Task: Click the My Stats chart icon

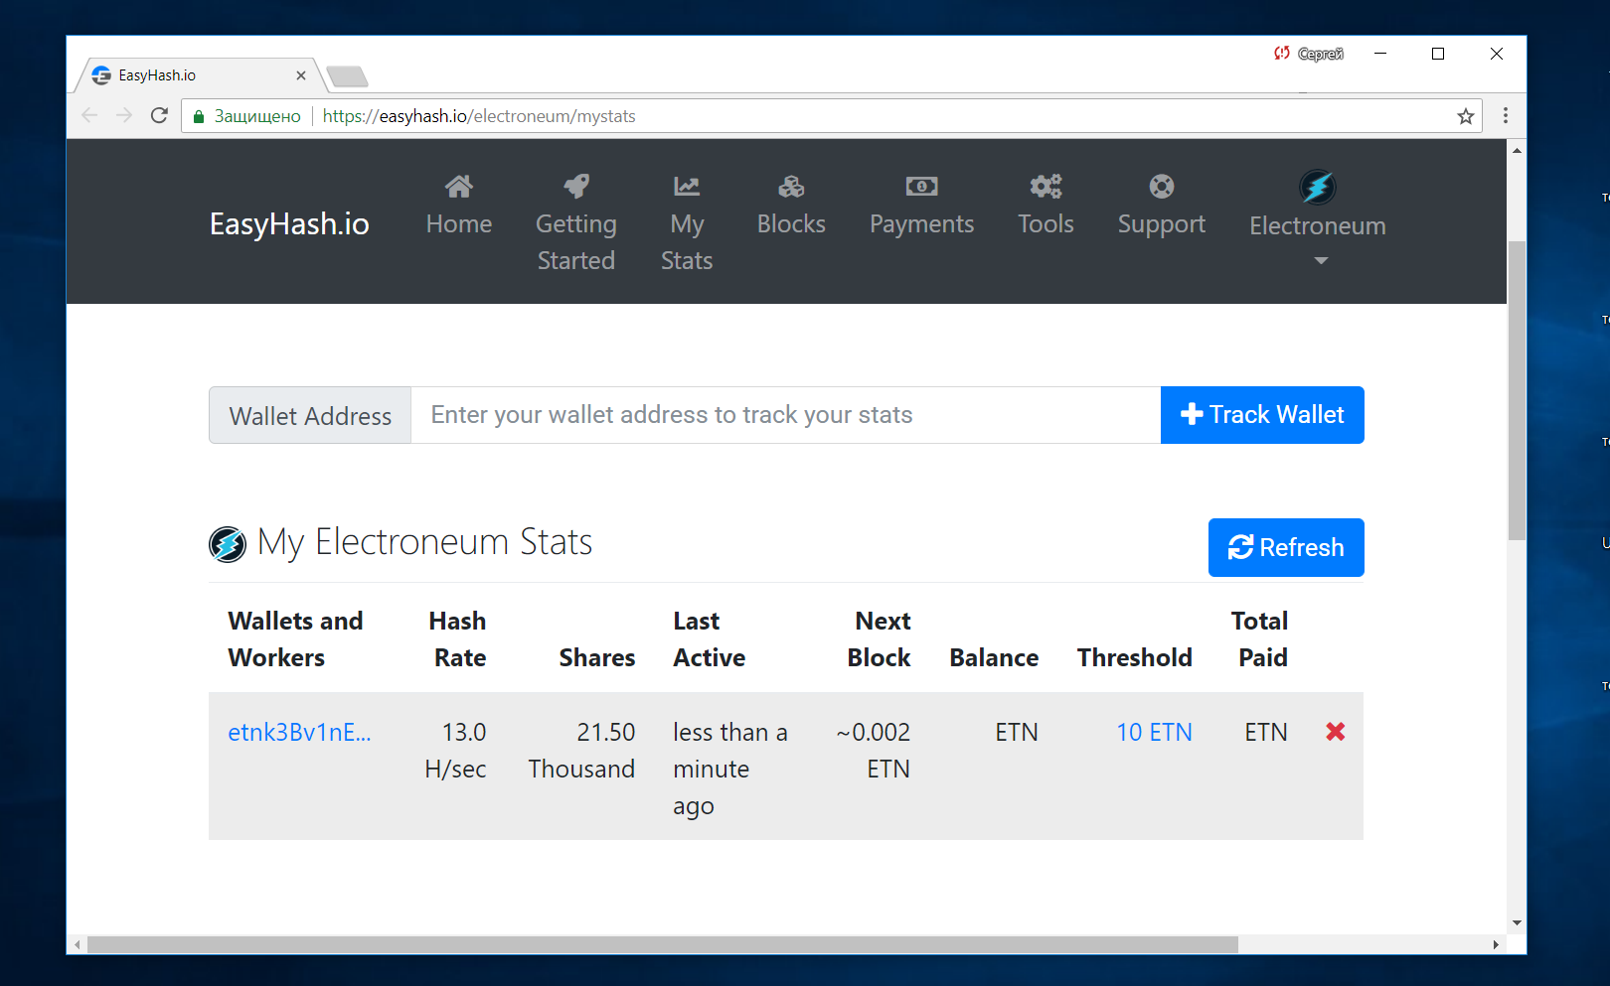Action: [x=687, y=186]
